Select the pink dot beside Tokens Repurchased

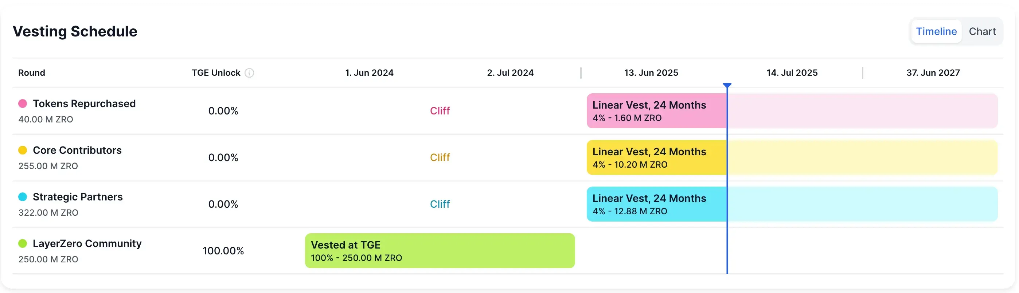pyautogui.click(x=23, y=103)
